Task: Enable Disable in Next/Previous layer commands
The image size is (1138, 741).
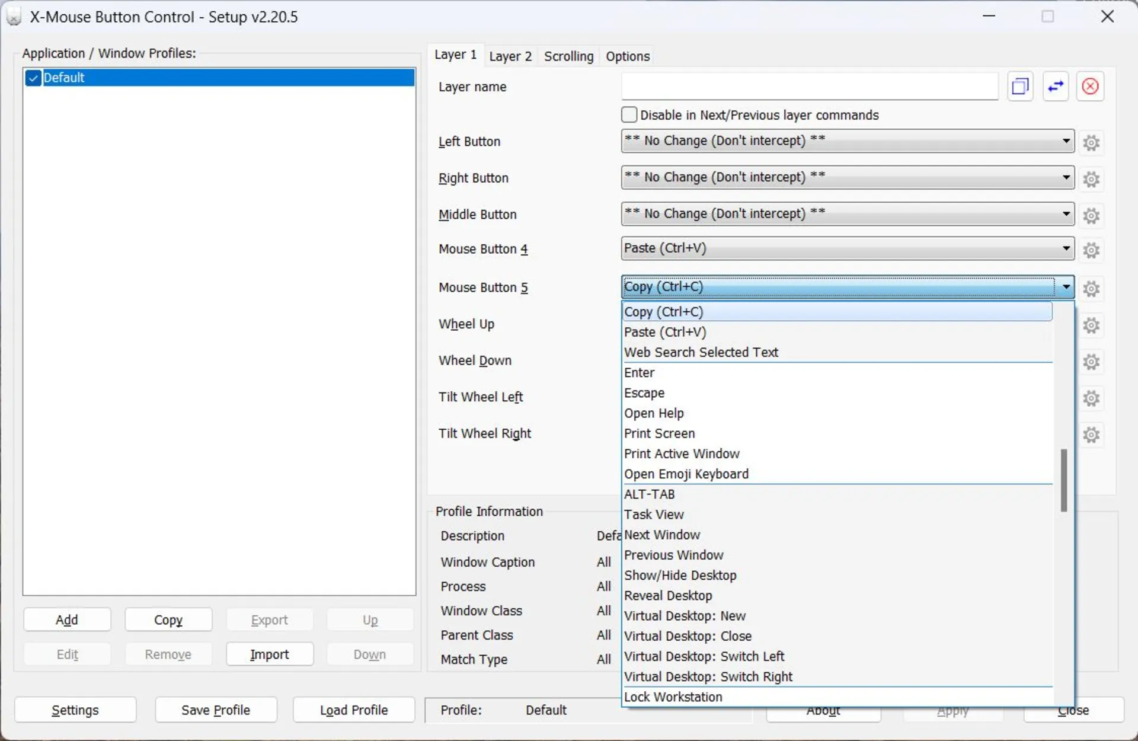Action: [629, 114]
